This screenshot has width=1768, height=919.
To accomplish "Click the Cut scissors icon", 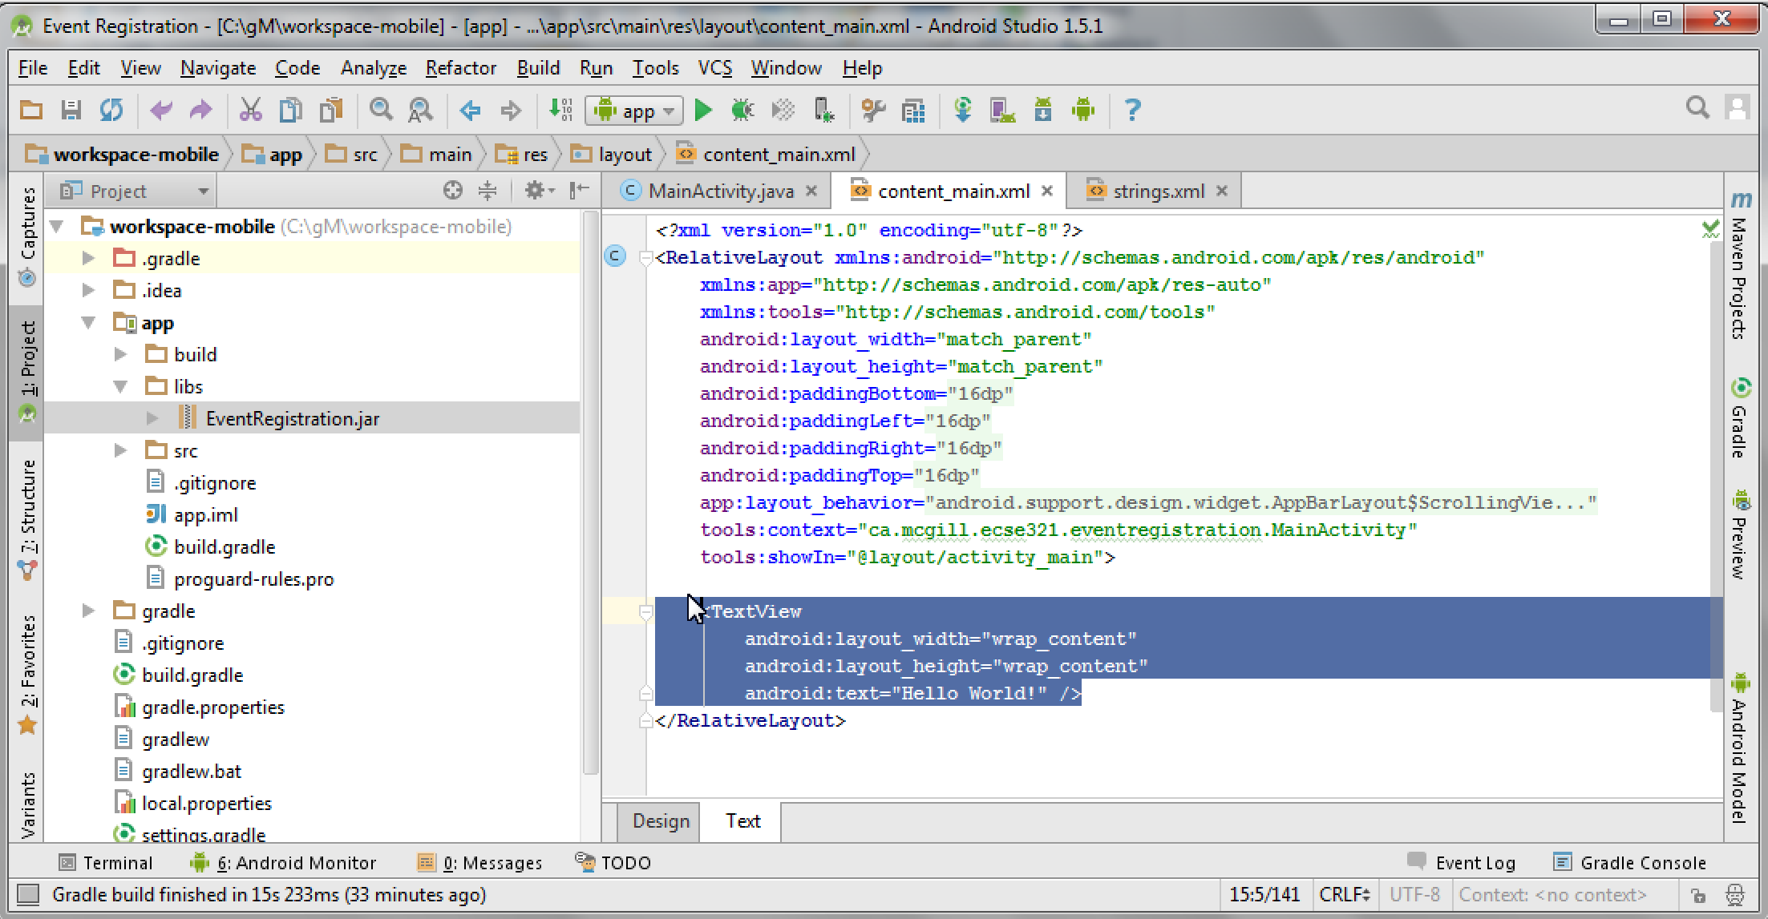I will click(250, 110).
